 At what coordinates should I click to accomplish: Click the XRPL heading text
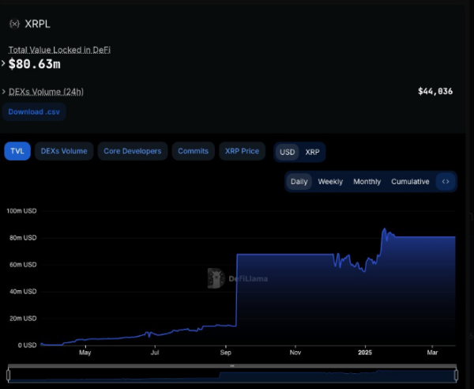click(x=37, y=24)
